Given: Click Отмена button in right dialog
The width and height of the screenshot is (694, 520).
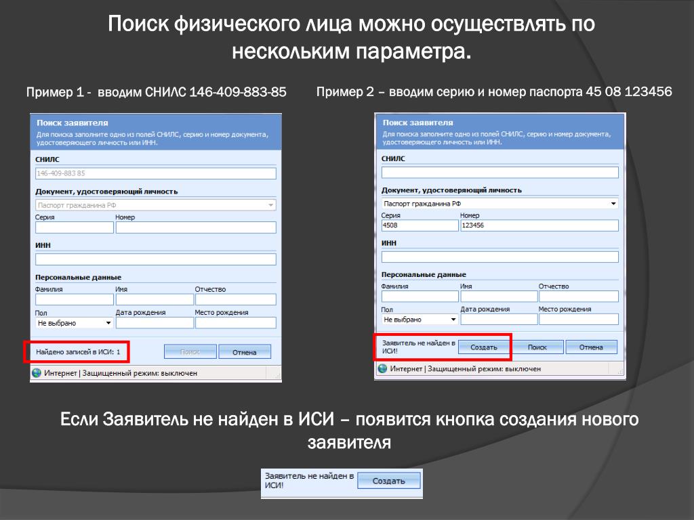Looking at the screenshot, I should pyautogui.click(x=591, y=347).
